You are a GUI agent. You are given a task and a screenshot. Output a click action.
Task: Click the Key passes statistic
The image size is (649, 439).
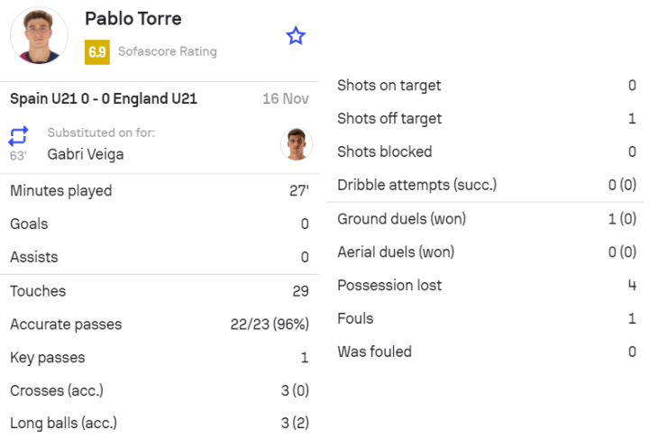(159, 358)
